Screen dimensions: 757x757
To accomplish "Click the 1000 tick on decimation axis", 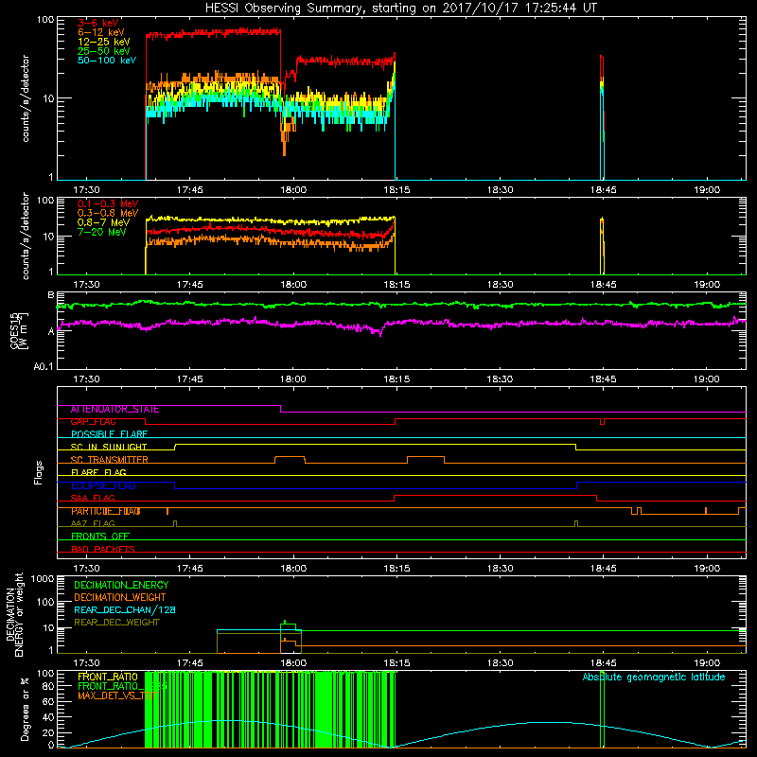I will pos(43,578).
